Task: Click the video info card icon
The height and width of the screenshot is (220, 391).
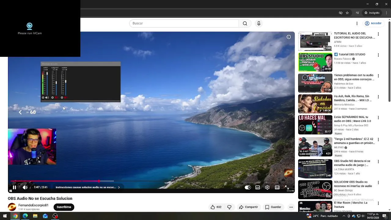Action: (x=289, y=37)
